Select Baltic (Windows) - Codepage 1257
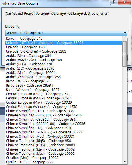The image size is (132, 165). [64, 90]
